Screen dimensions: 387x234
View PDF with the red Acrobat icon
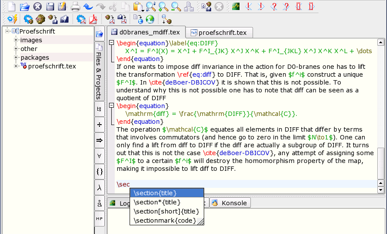(93, 19)
